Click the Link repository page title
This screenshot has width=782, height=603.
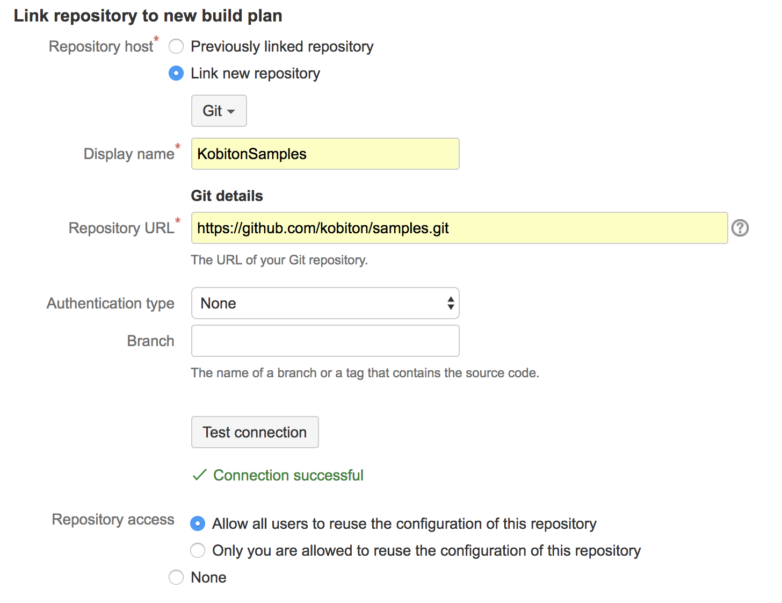point(149,16)
